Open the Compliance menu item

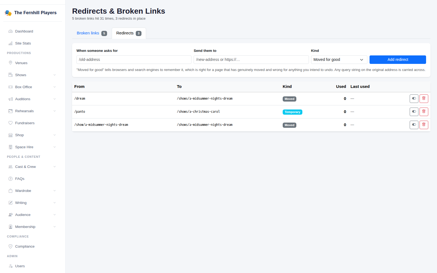tap(33, 247)
